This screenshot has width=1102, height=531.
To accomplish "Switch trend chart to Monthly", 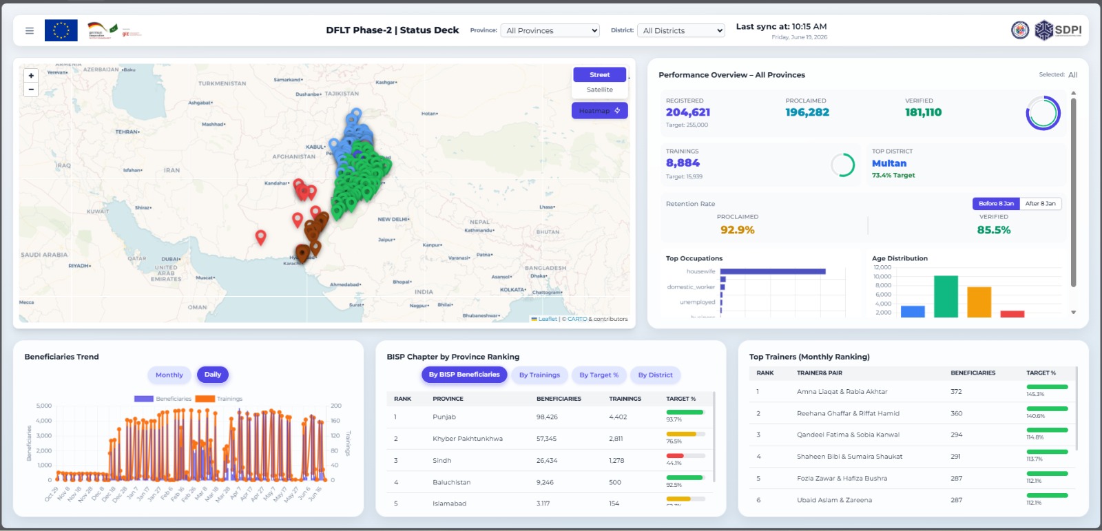I will click(x=169, y=375).
